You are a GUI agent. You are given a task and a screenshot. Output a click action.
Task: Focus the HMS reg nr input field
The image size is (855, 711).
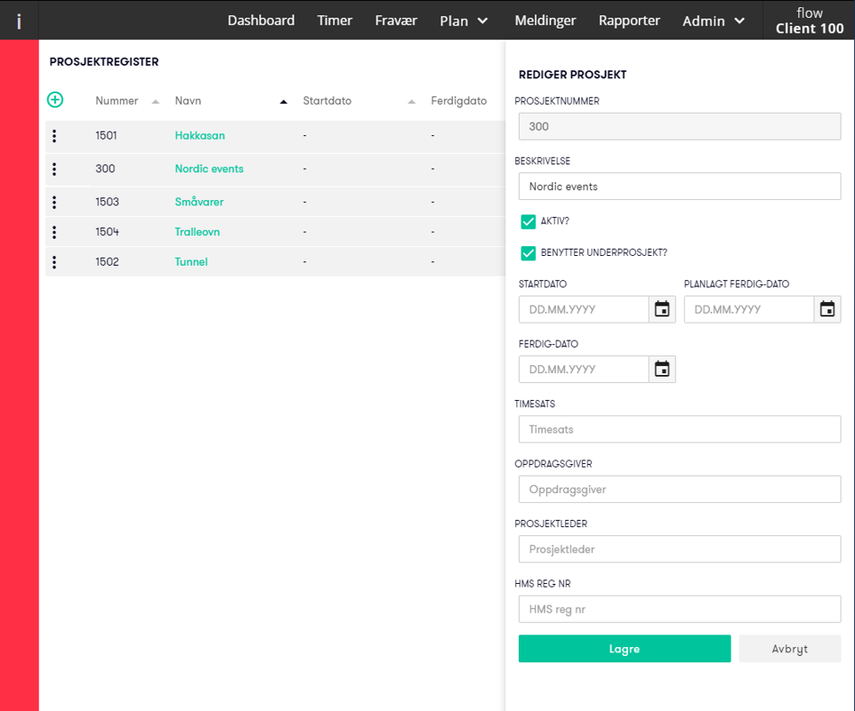point(680,609)
